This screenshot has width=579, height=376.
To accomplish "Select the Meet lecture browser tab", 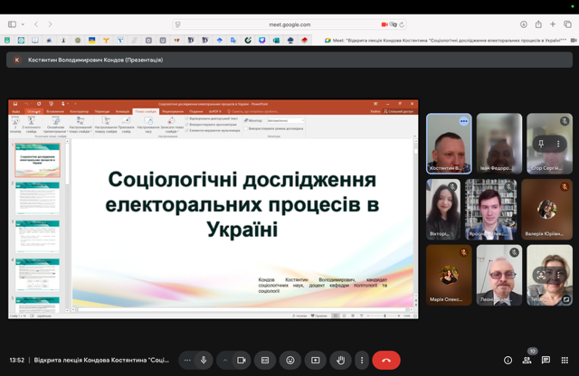I will click(x=436, y=41).
